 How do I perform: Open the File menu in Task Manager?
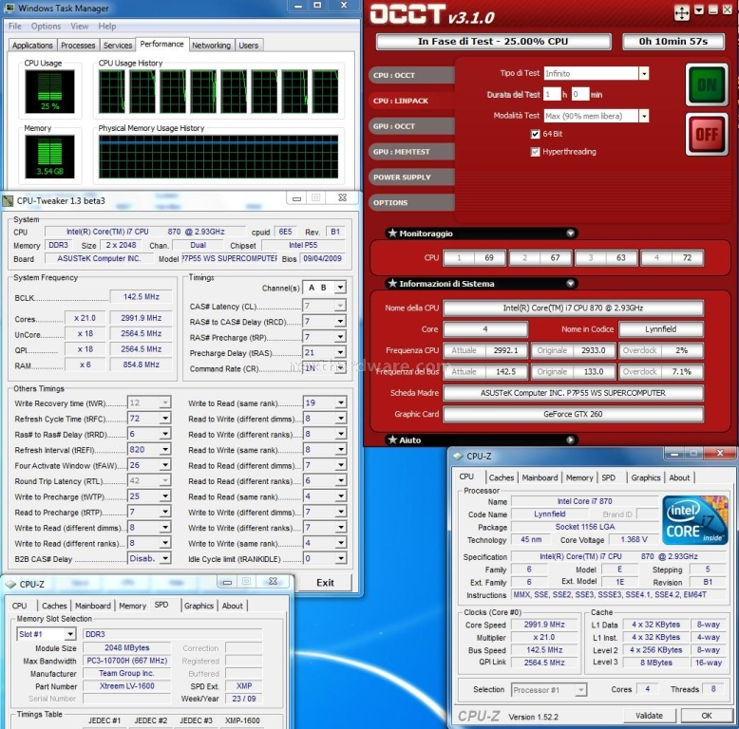tap(14, 27)
